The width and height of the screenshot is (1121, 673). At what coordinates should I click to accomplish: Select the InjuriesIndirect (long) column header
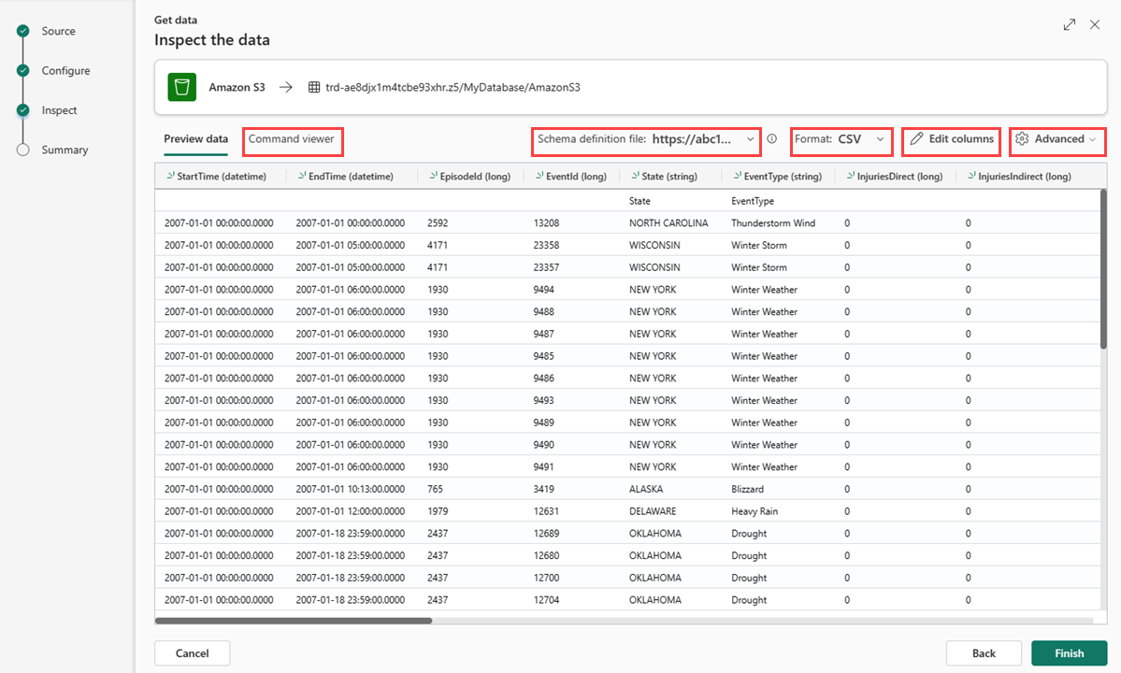pyautogui.click(x=1024, y=176)
